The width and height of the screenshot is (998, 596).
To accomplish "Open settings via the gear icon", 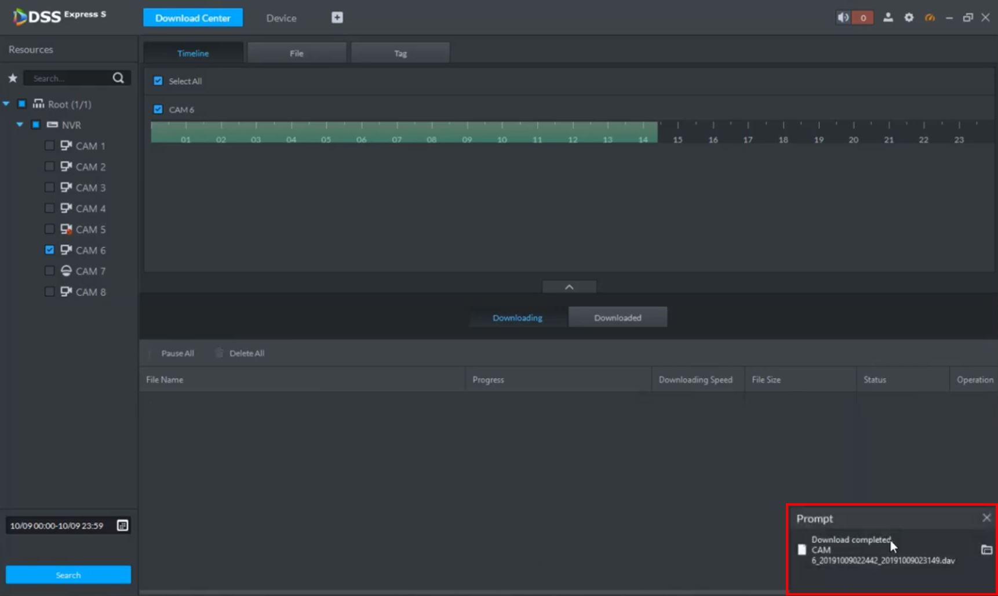I will point(909,17).
